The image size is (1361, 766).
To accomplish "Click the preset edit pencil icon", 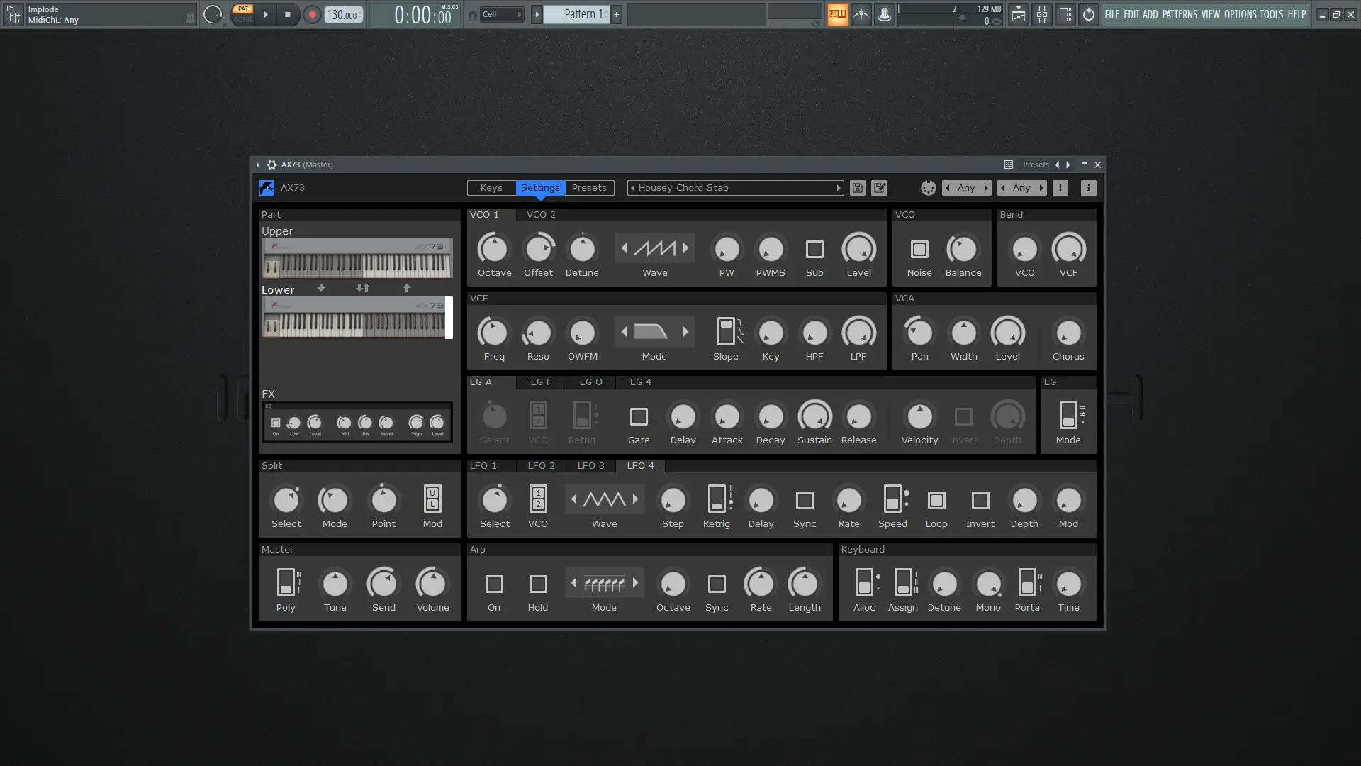I will click(x=879, y=188).
